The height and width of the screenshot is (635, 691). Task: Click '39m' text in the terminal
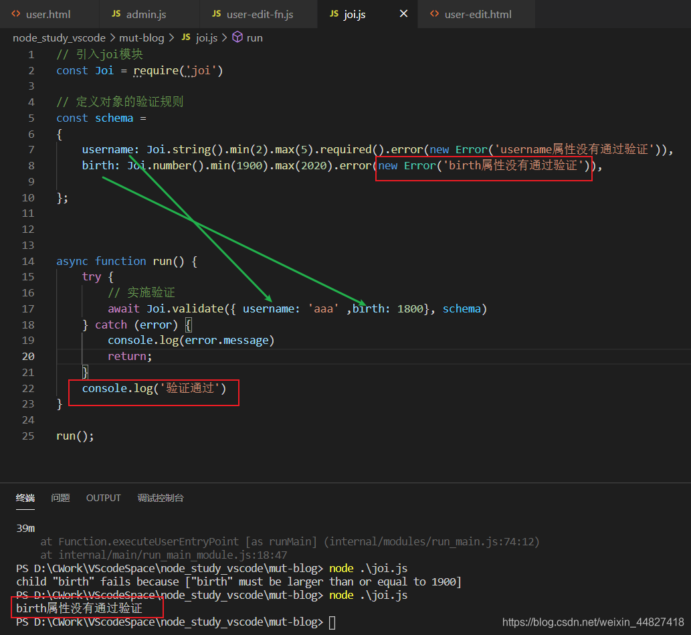(x=25, y=529)
